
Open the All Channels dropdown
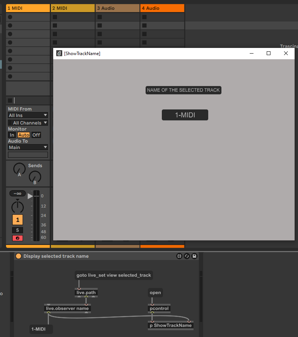pyautogui.click(x=28, y=123)
